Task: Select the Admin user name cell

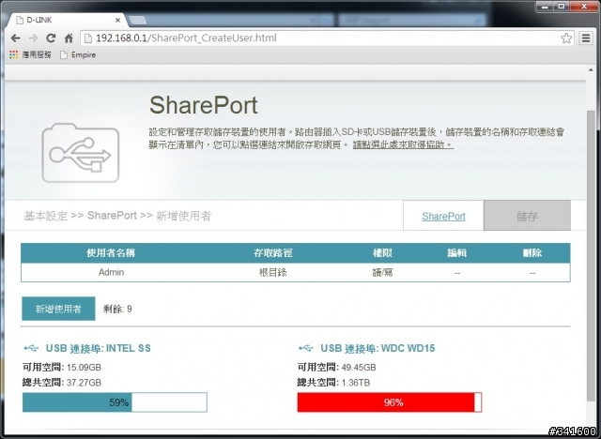Action: (x=111, y=273)
